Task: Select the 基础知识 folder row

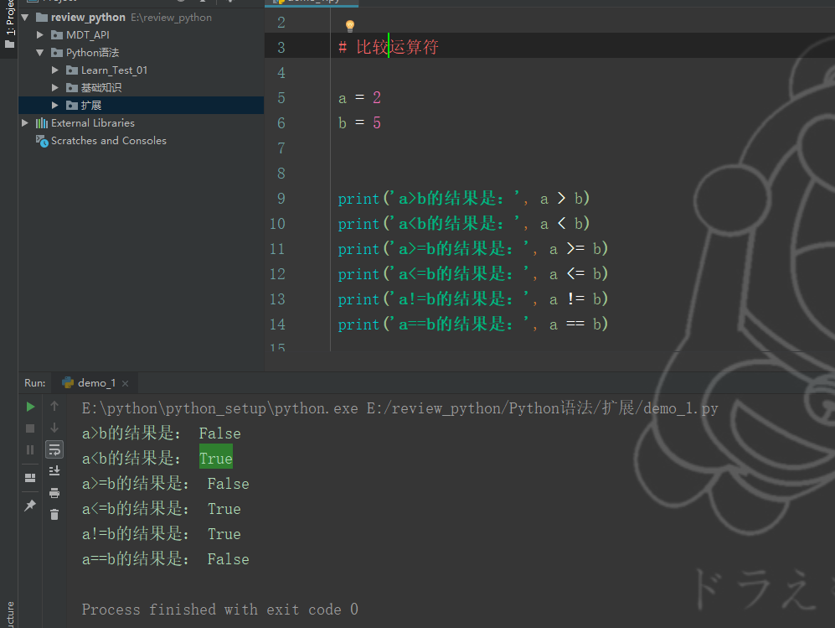Action: pyautogui.click(x=141, y=87)
